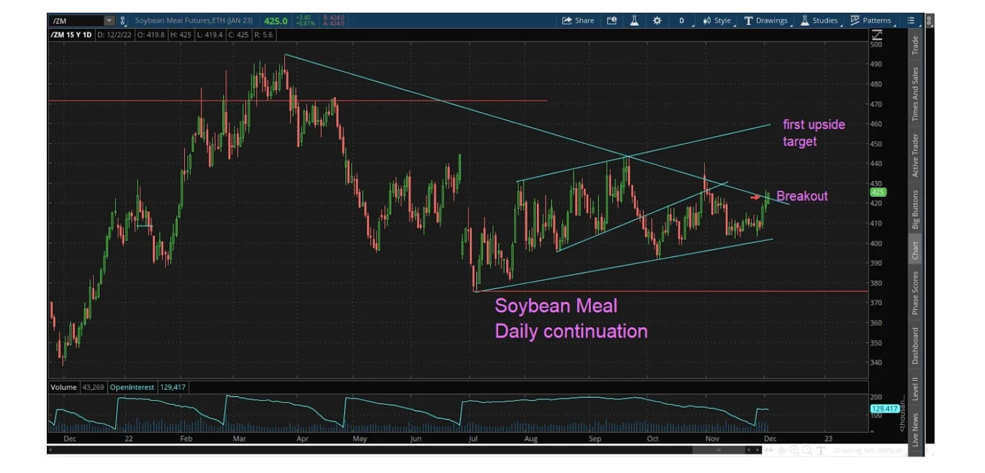The height and width of the screenshot is (473, 985).
Task: Click the Soybean Meal Futures,ETH (JAN 23) title
Action: point(194,20)
